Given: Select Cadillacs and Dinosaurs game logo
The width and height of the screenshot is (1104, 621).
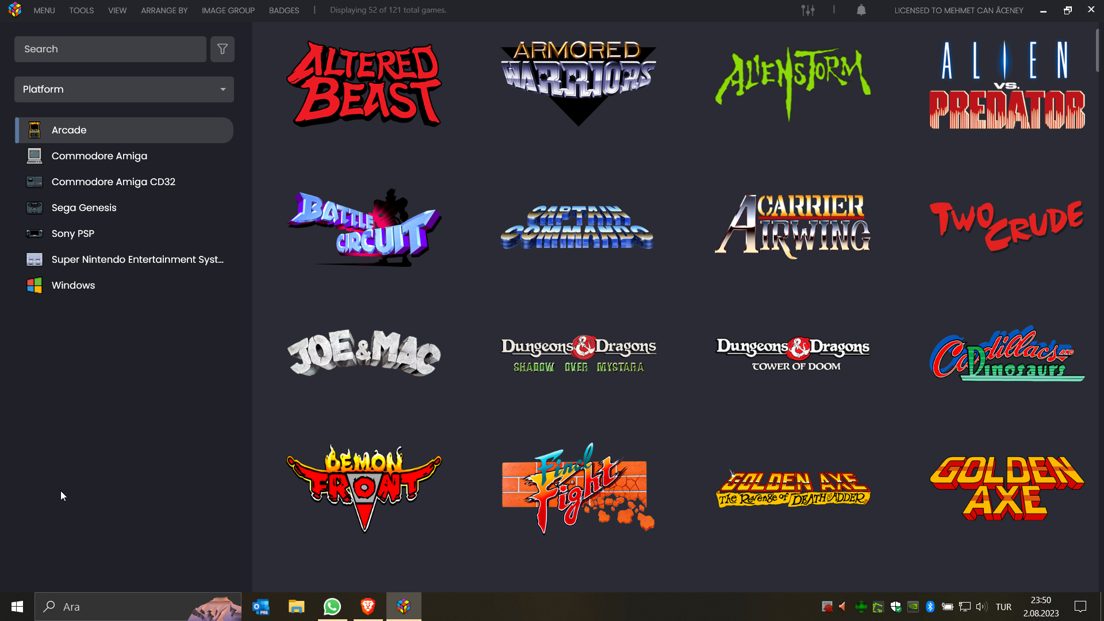Looking at the screenshot, I should (1007, 354).
